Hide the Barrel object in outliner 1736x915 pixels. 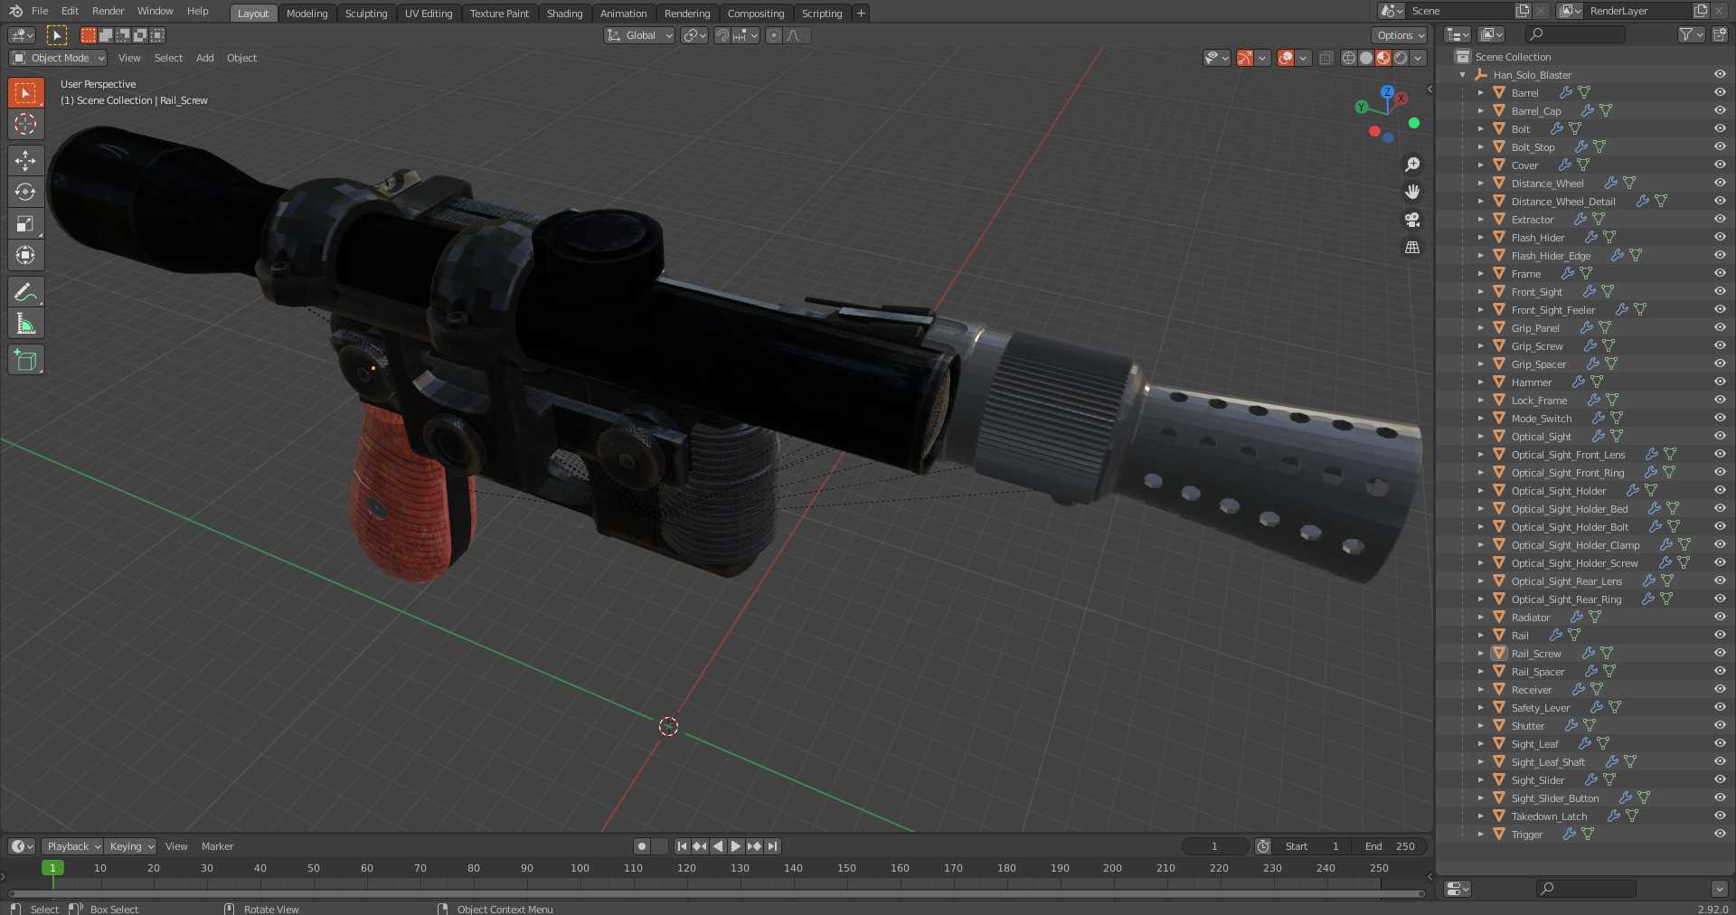1719,92
